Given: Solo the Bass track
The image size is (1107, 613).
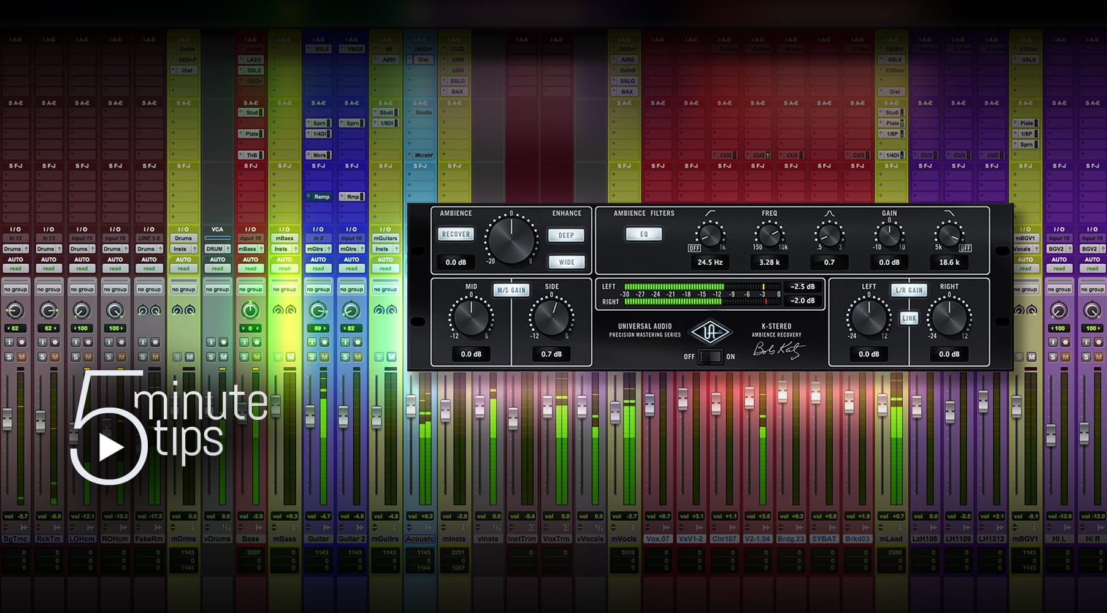Looking at the screenshot, I should coord(244,357).
